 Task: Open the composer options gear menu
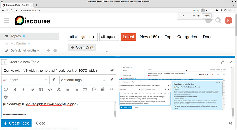[6, 97]
